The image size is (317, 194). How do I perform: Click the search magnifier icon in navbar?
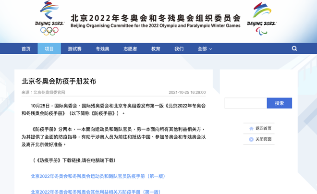[x=294, y=48]
